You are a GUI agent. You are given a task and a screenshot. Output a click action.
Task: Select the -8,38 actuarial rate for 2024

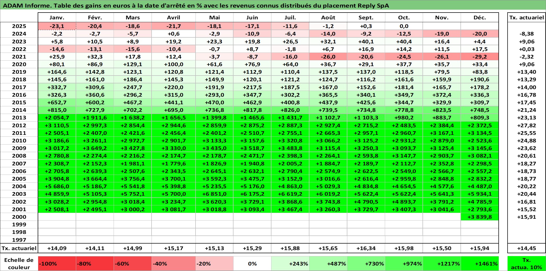(527, 34)
